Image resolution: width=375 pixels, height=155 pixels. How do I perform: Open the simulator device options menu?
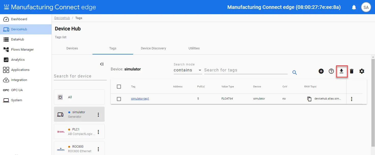[x=98, y=115]
